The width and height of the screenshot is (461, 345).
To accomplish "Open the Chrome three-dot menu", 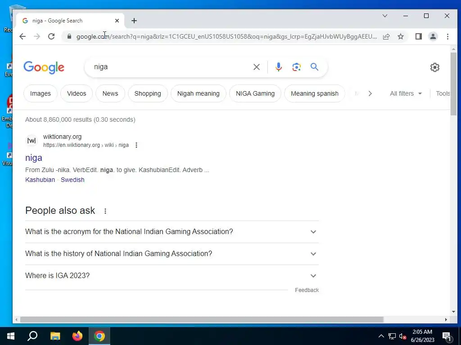I will pyautogui.click(x=447, y=36).
